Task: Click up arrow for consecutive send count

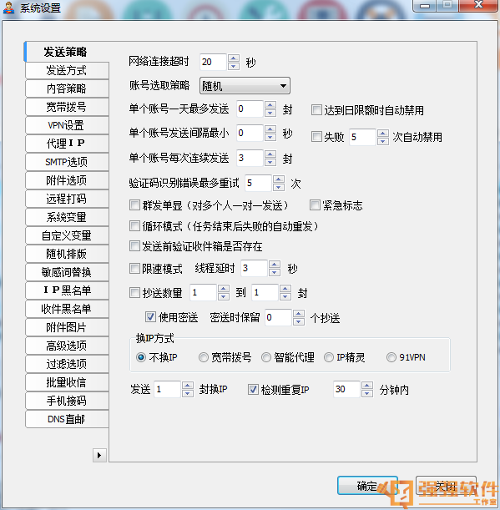Action: click(x=270, y=154)
